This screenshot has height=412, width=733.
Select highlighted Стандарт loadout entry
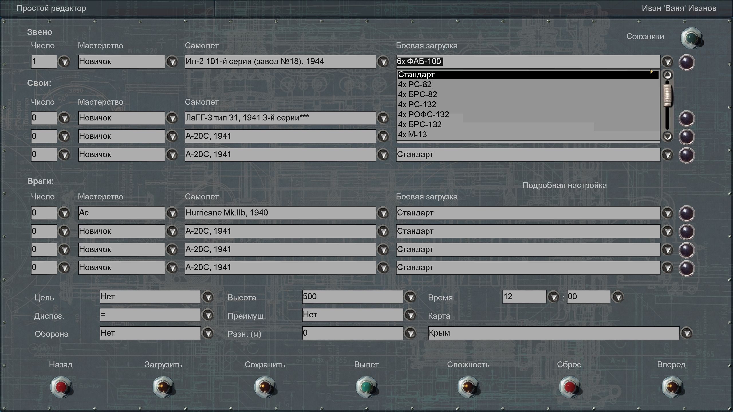coord(416,75)
